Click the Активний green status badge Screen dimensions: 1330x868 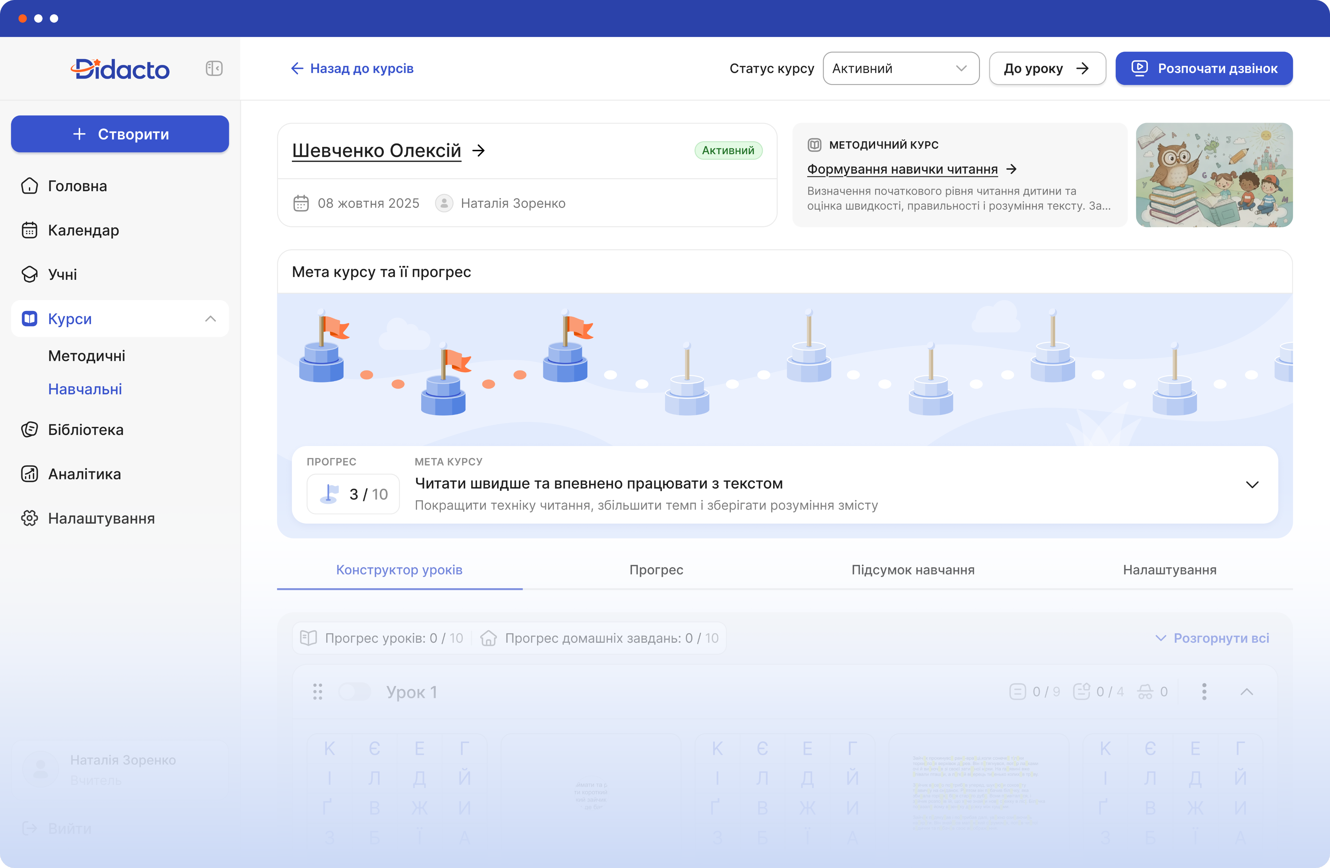pyautogui.click(x=728, y=150)
